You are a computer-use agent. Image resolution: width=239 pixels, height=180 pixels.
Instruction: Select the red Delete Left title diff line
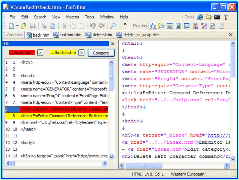click(57, 109)
